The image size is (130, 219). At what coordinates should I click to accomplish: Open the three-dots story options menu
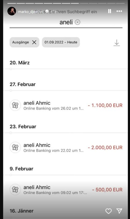[119, 11]
